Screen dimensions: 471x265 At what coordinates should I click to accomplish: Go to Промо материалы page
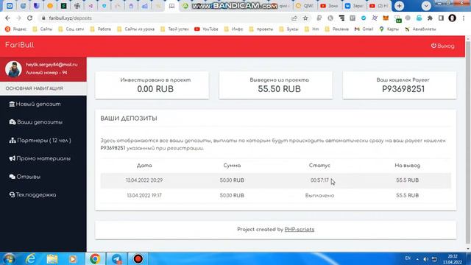pos(40,158)
